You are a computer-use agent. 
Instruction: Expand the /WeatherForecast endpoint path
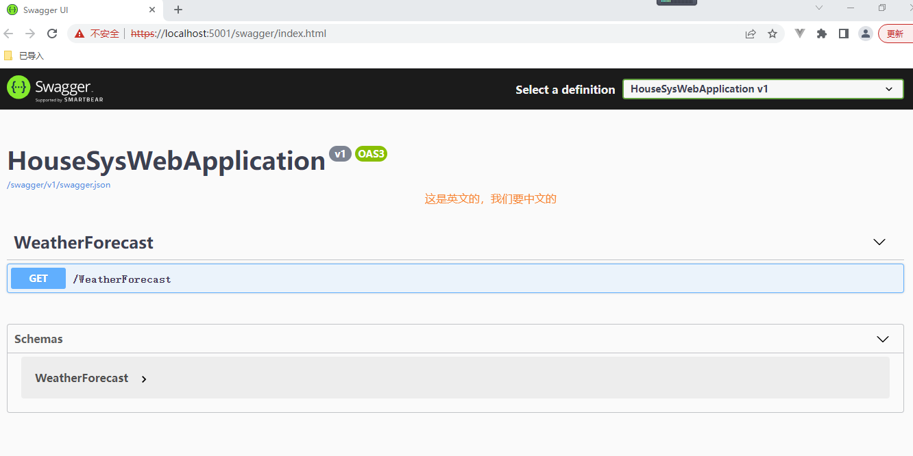point(122,279)
